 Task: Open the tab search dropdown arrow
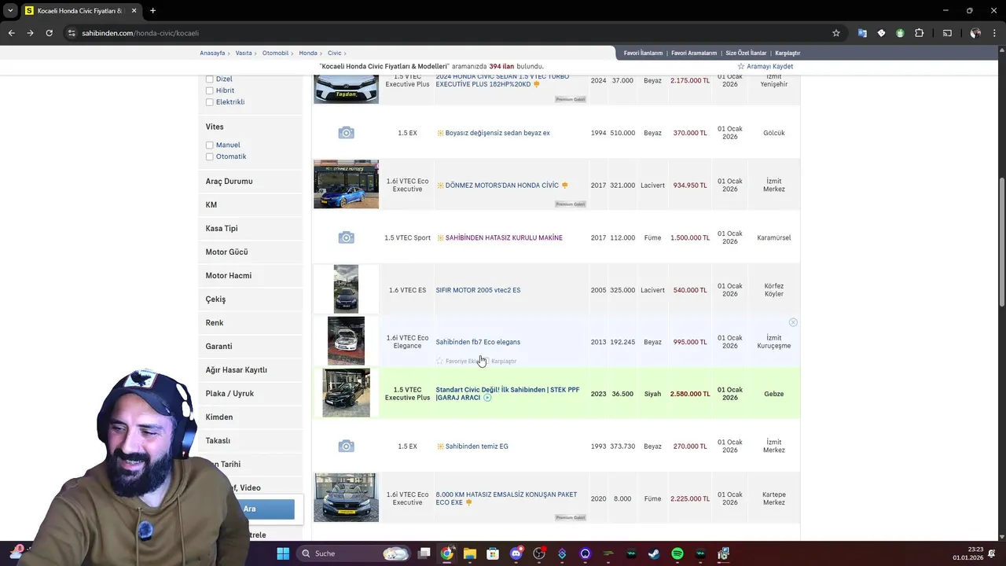tap(10, 11)
